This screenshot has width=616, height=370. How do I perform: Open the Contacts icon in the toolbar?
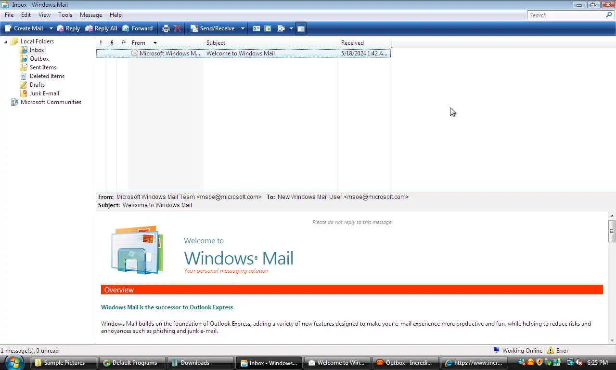pos(256,28)
